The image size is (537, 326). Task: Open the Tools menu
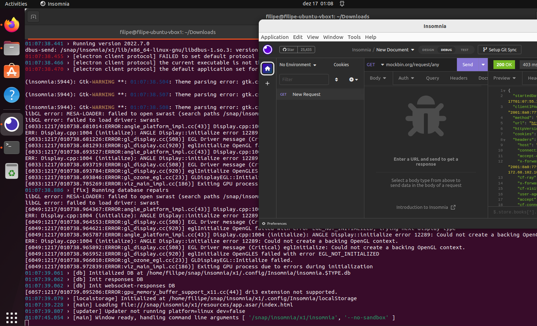[x=354, y=37]
